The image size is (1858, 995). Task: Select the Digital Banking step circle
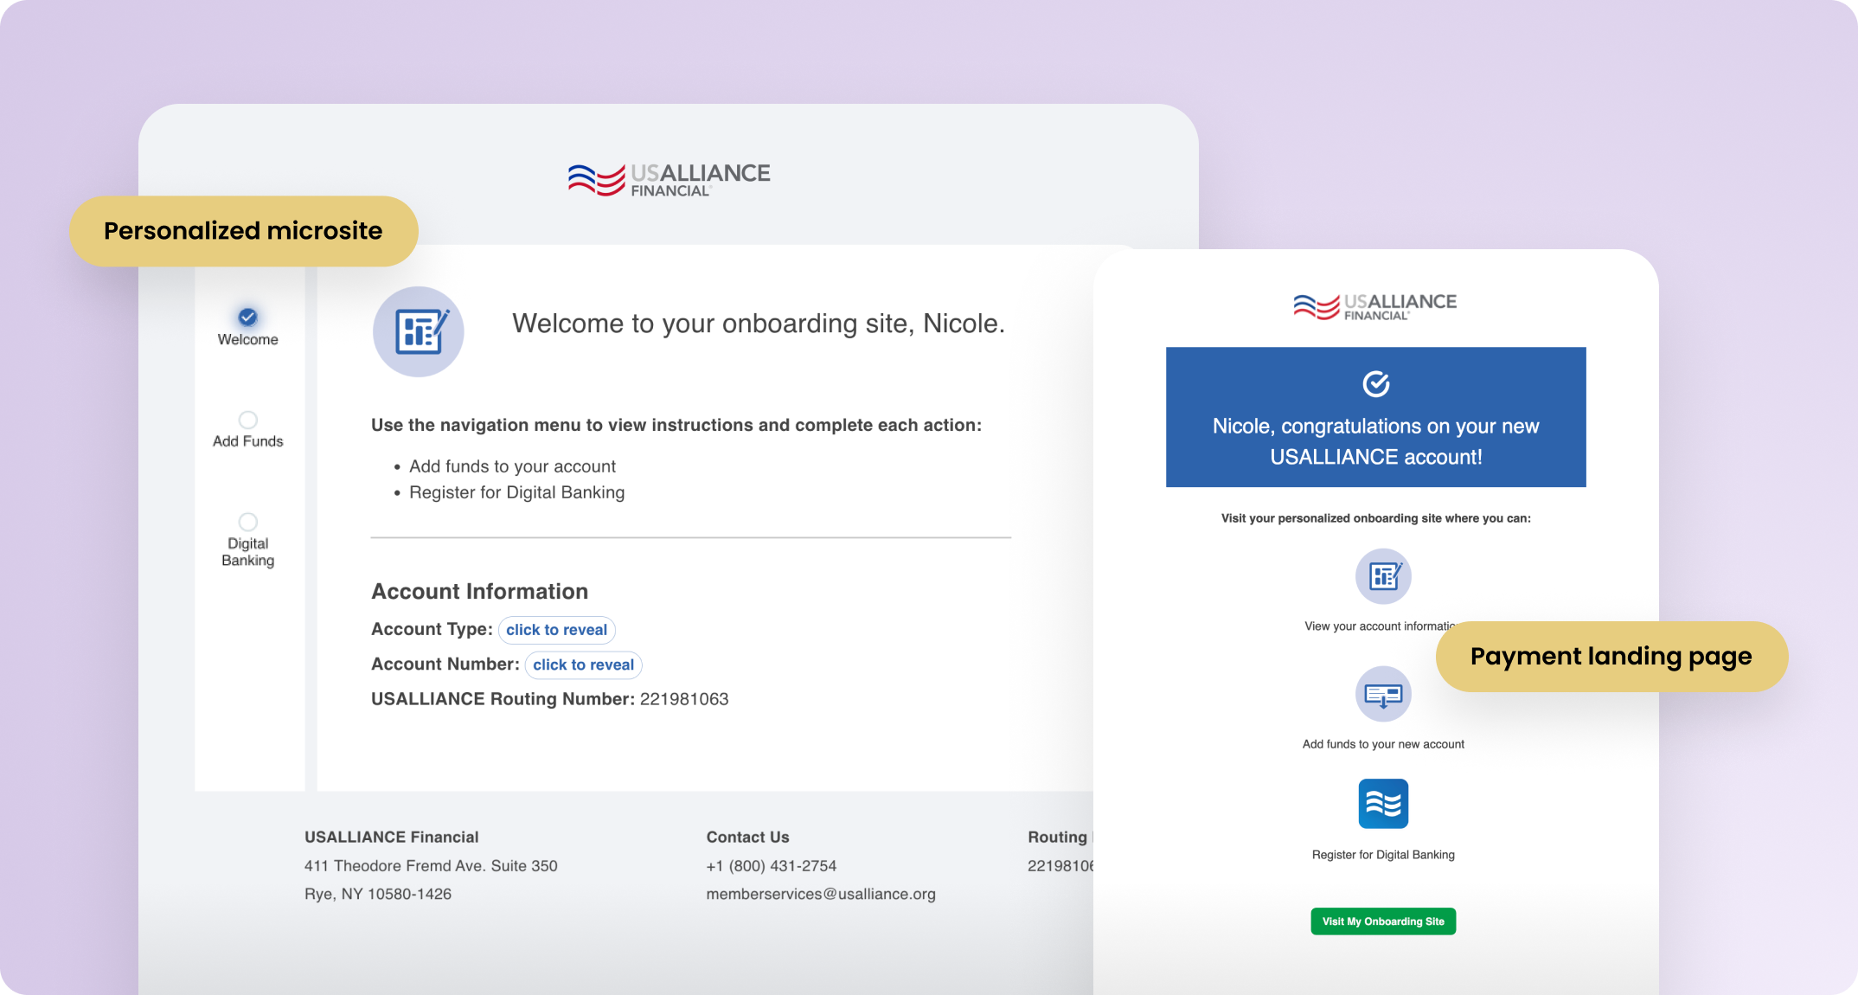(x=247, y=522)
